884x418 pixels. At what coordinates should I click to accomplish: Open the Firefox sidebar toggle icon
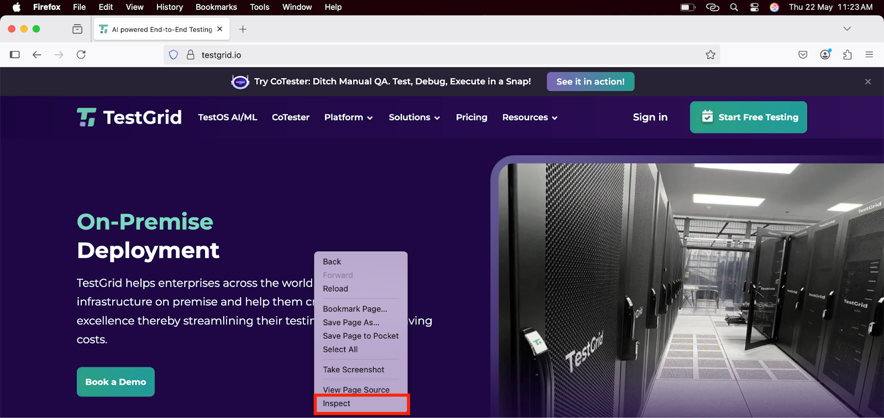coord(15,55)
